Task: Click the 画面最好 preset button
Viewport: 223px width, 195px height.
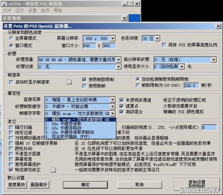Action: tap(39, 185)
